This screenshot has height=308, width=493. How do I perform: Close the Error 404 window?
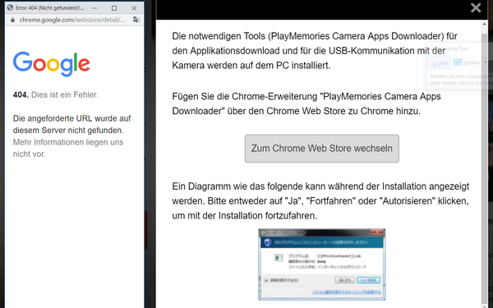click(x=134, y=8)
